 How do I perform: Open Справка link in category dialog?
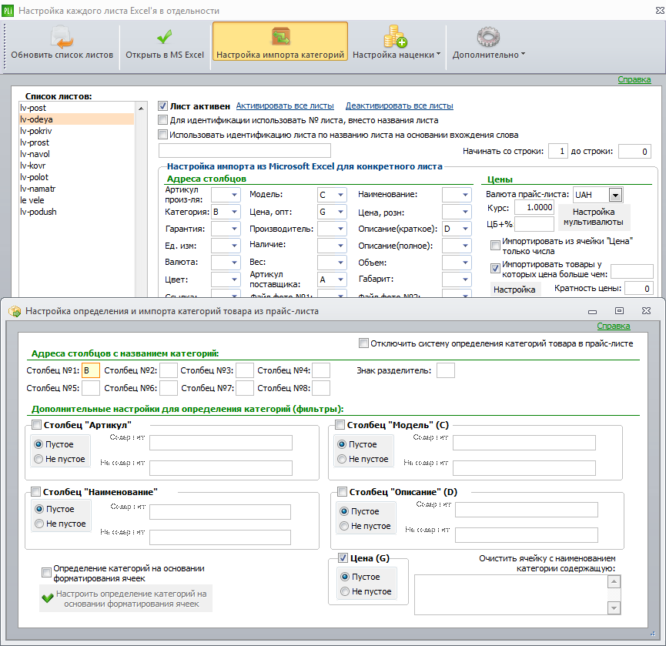[614, 326]
